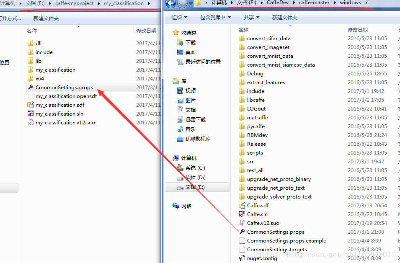
Task: Click the 视频 videos library icon
Action: coord(180,90)
